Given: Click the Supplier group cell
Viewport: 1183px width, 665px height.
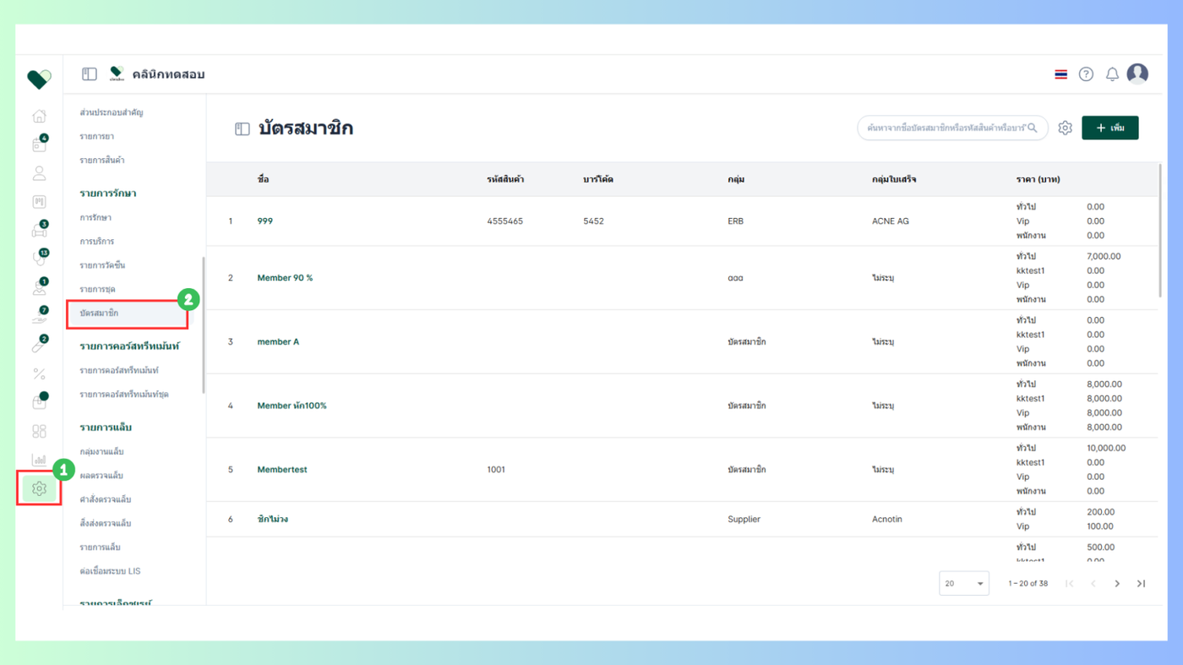Looking at the screenshot, I should click(x=744, y=519).
